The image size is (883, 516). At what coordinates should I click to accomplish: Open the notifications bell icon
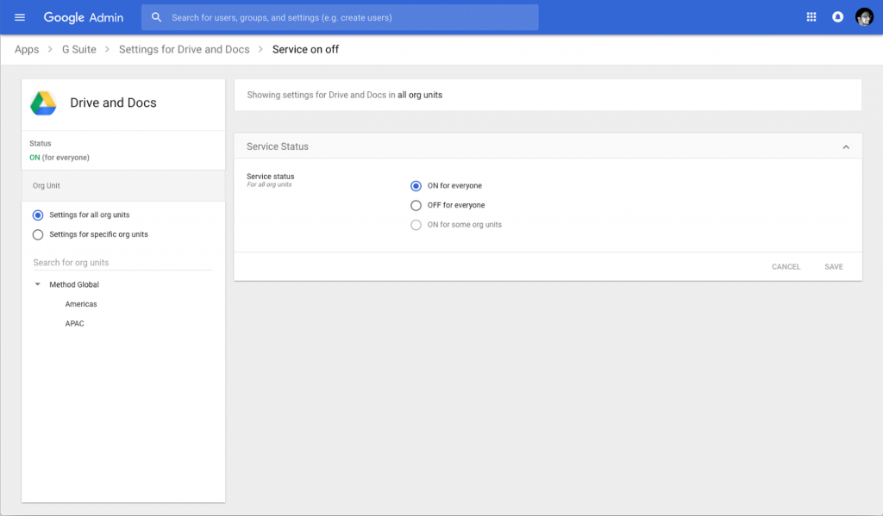pyautogui.click(x=837, y=17)
